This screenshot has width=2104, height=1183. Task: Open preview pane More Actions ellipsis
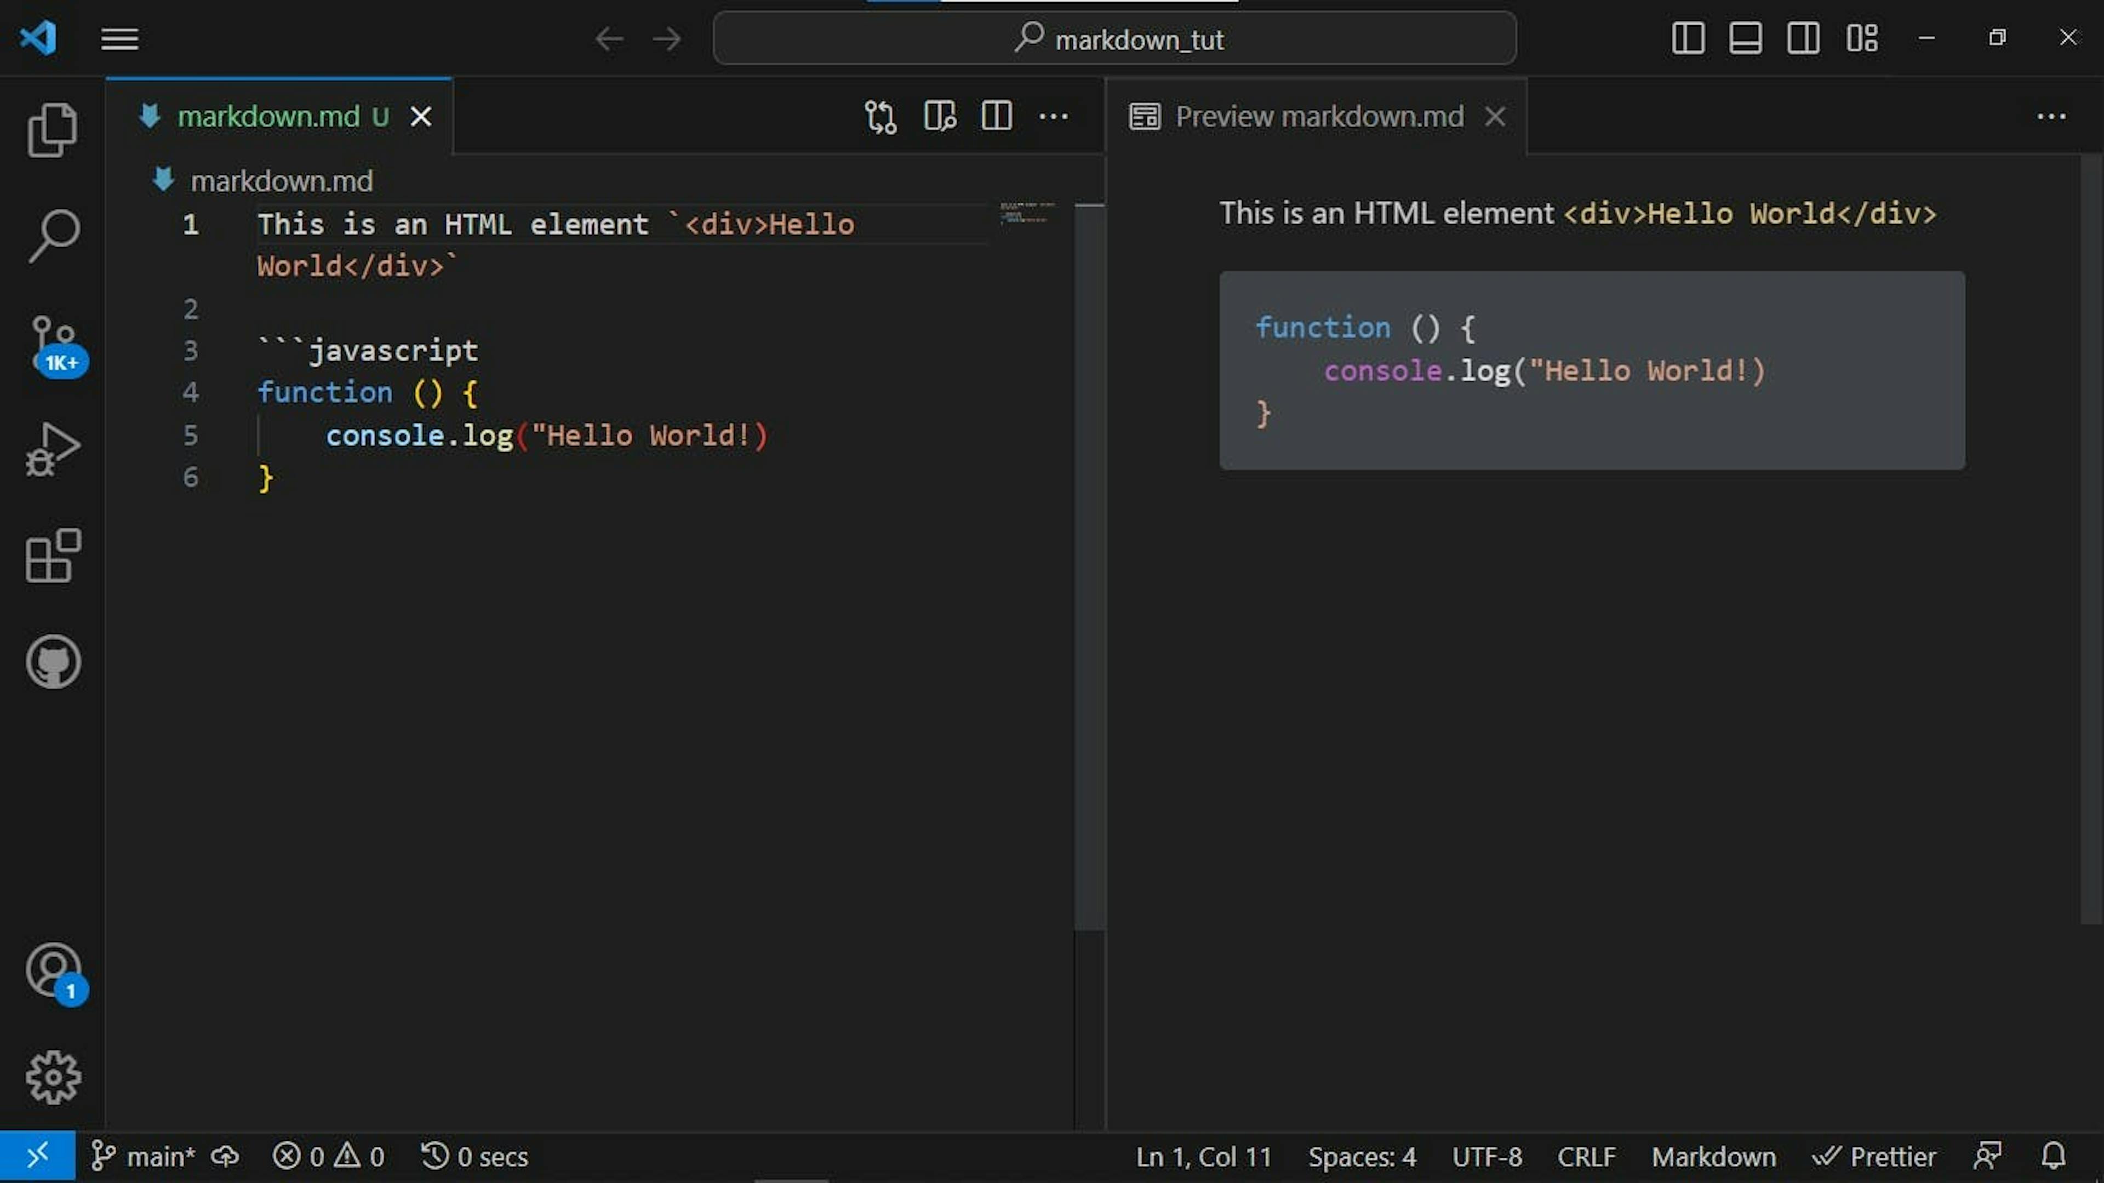tap(2051, 117)
